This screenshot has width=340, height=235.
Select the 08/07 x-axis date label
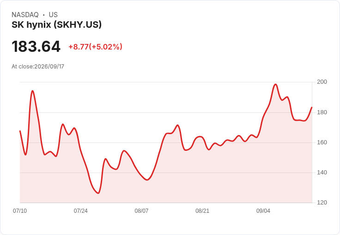point(141,211)
